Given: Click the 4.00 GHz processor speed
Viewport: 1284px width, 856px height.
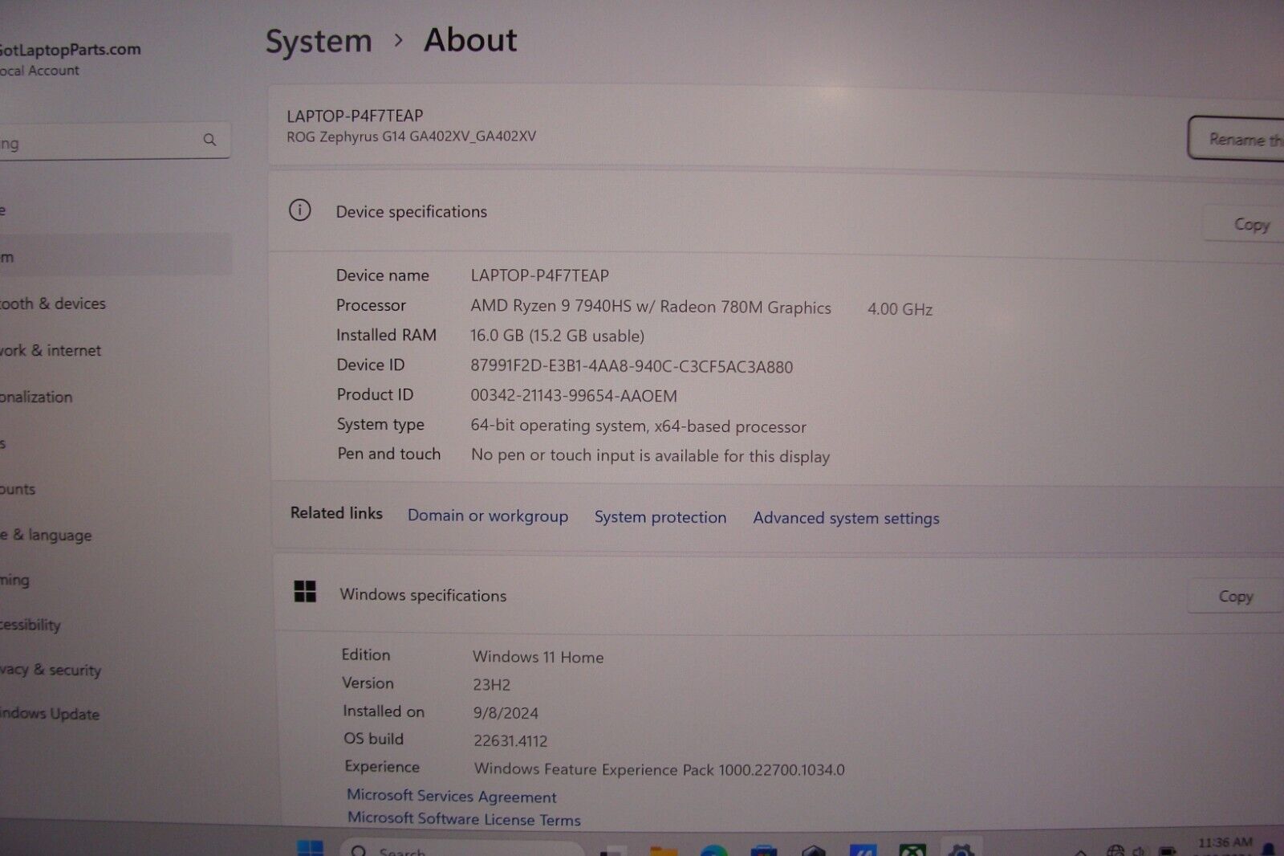Looking at the screenshot, I should click(900, 309).
